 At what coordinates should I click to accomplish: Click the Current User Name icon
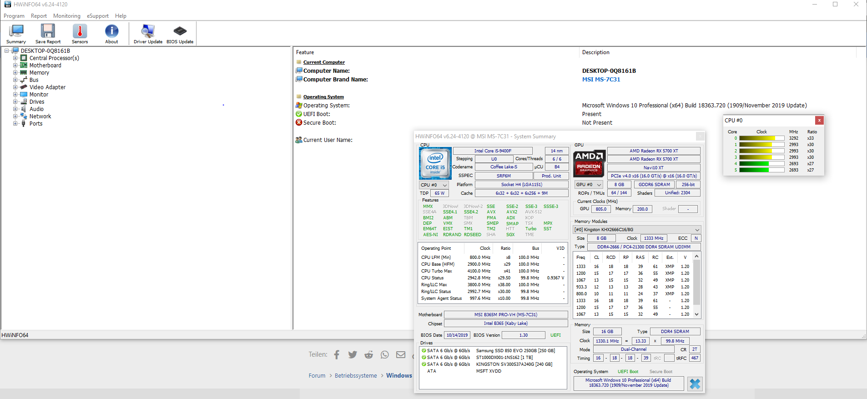pyautogui.click(x=299, y=140)
